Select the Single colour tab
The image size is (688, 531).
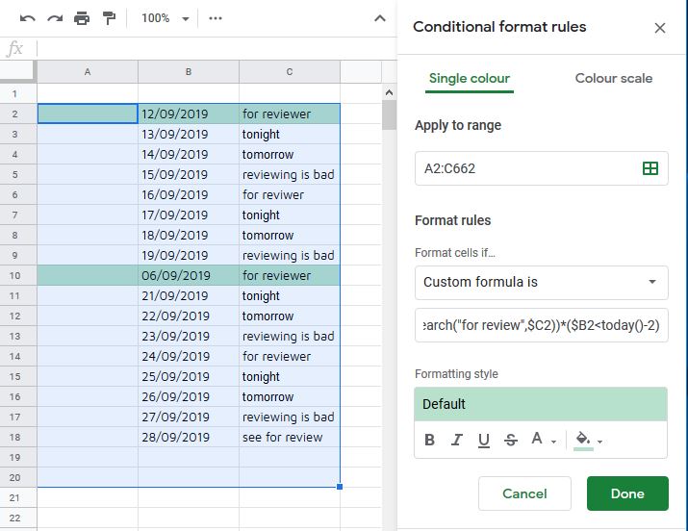click(x=470, y=79)
